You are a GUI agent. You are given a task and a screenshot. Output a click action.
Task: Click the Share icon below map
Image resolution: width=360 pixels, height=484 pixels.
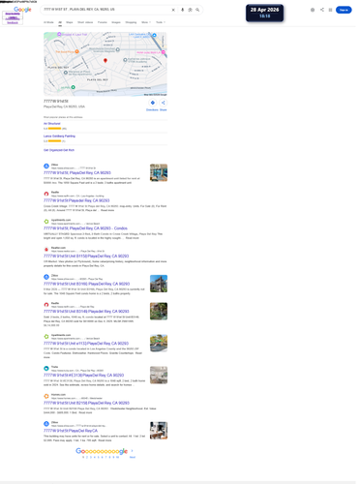[x=164, y=103]
